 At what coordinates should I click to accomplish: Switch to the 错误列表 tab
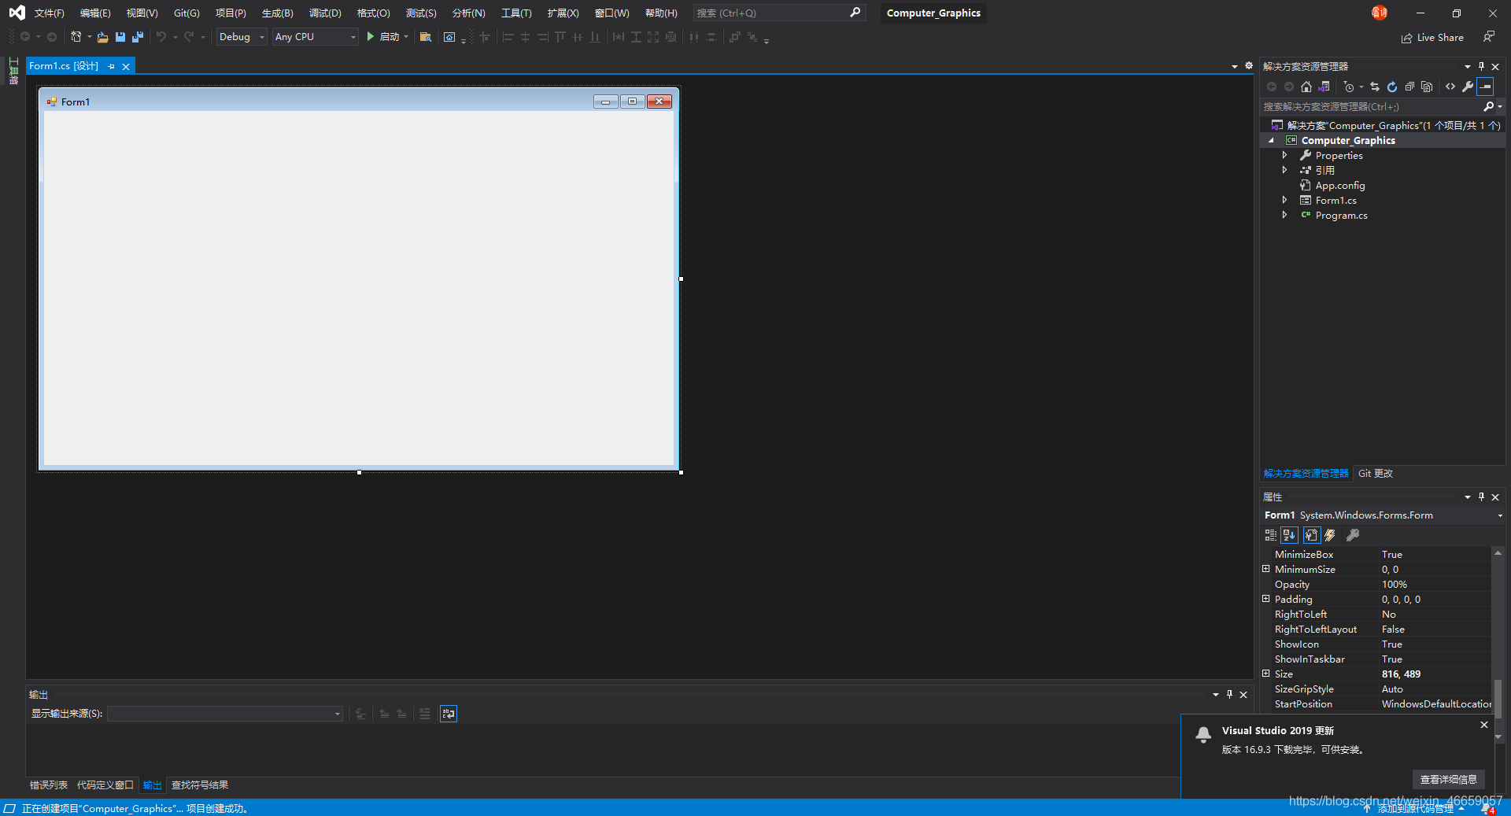click(49, 785)
